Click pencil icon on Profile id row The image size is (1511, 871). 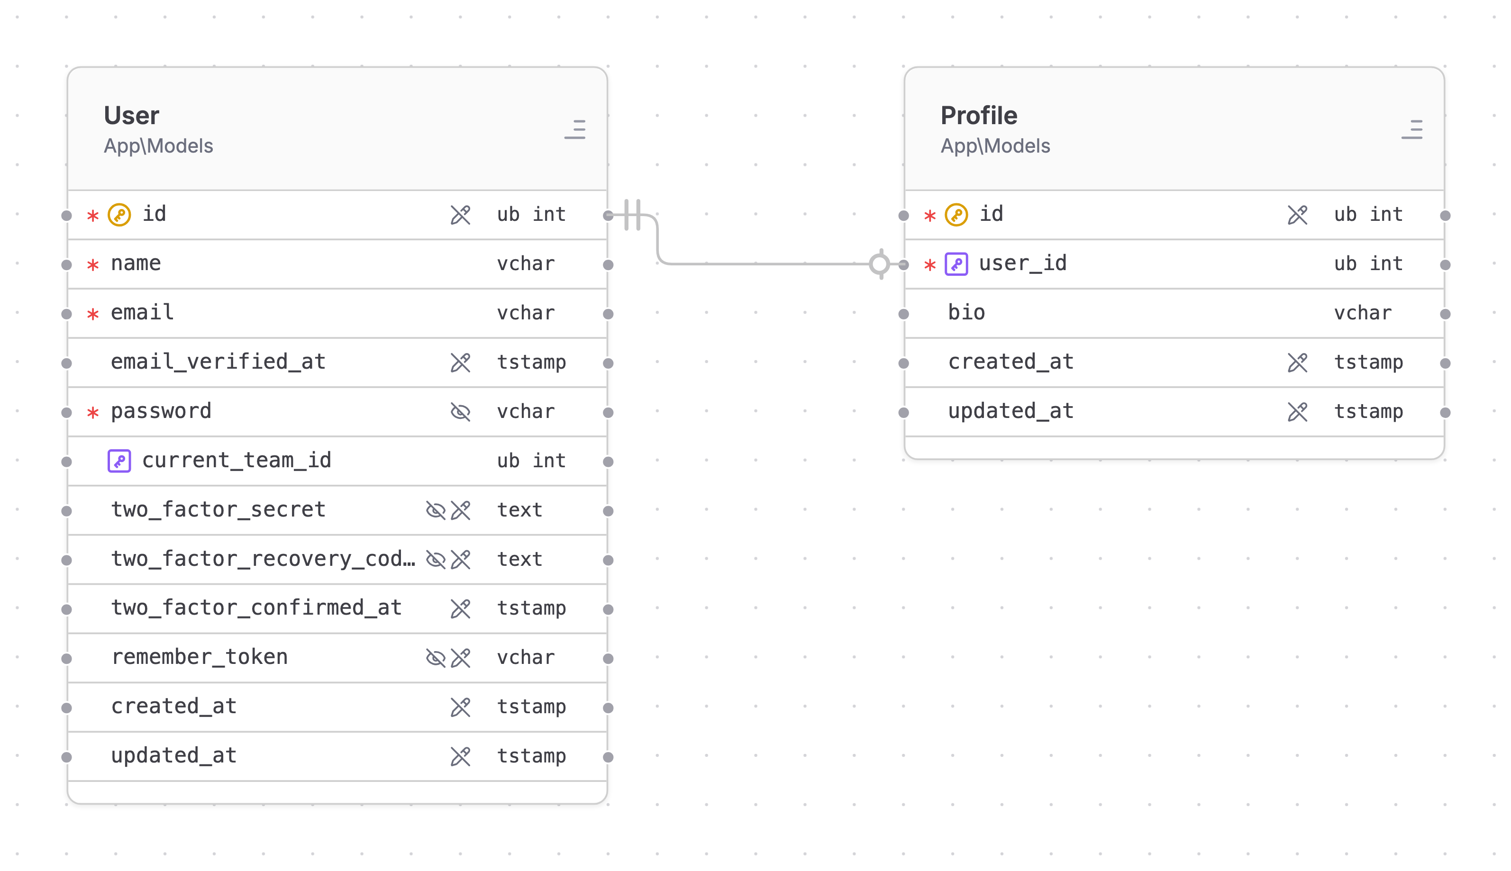1297,215
